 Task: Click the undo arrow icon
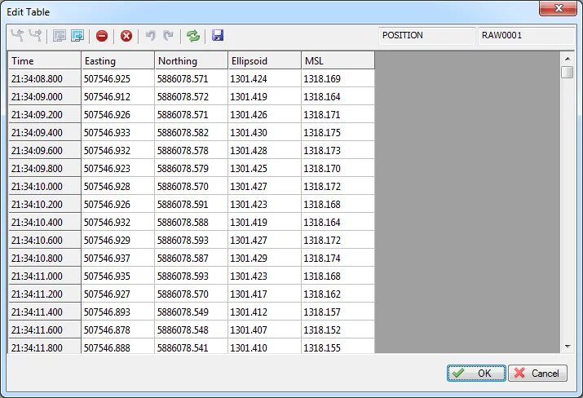click(150, 36)
